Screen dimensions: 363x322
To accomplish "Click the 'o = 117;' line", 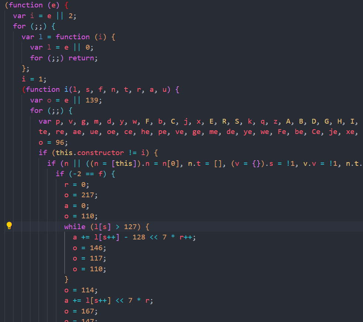I will click(89, 258).
